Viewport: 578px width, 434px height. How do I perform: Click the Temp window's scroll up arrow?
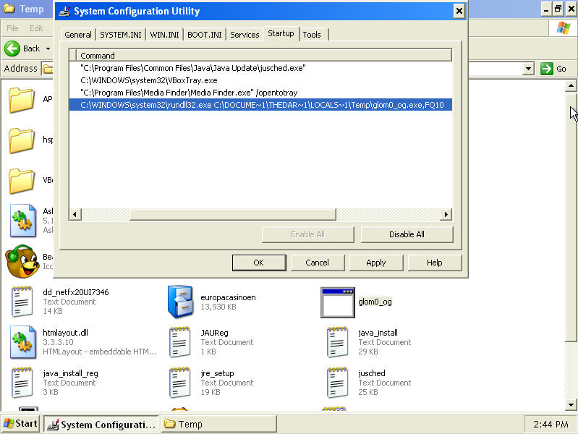click(x=571, y=86)
